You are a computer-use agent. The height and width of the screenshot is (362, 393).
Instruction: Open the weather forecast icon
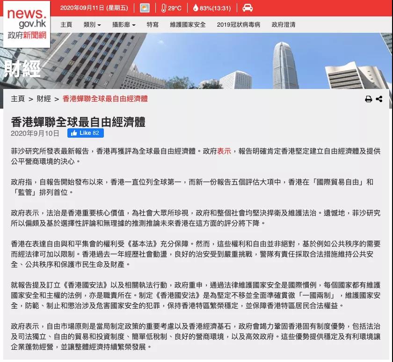click(145, 8)
